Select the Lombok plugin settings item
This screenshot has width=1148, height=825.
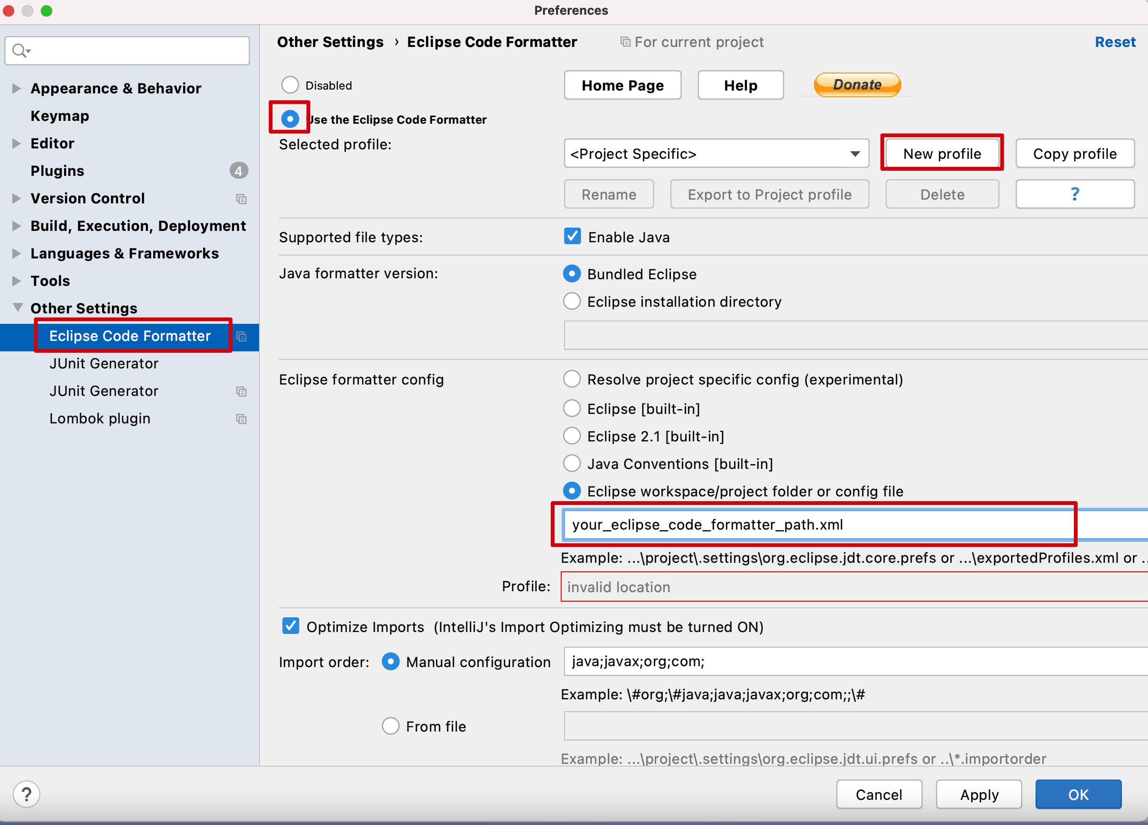(x=100, y=418)
